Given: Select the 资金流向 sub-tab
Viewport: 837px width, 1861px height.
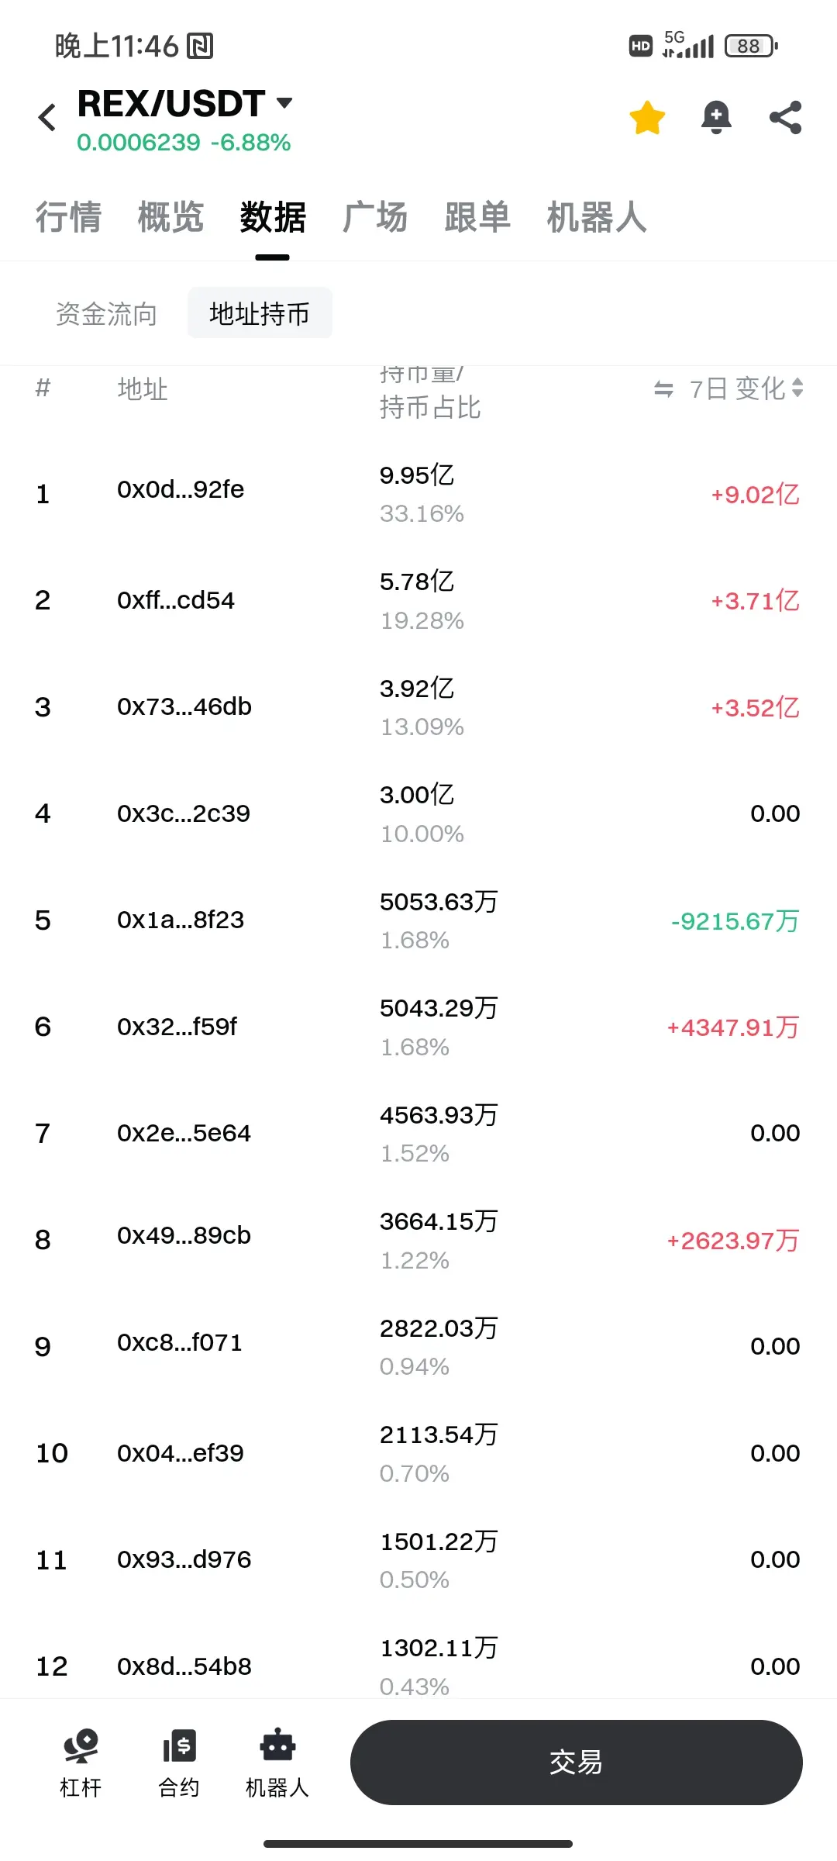Looking at the screenshot, I should [107, 314].
